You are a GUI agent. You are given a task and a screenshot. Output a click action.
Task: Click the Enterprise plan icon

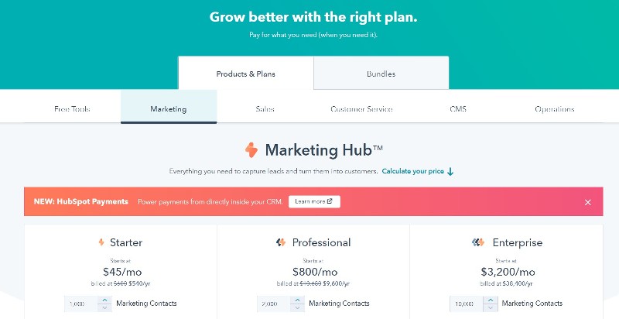[x=478, y=242]
